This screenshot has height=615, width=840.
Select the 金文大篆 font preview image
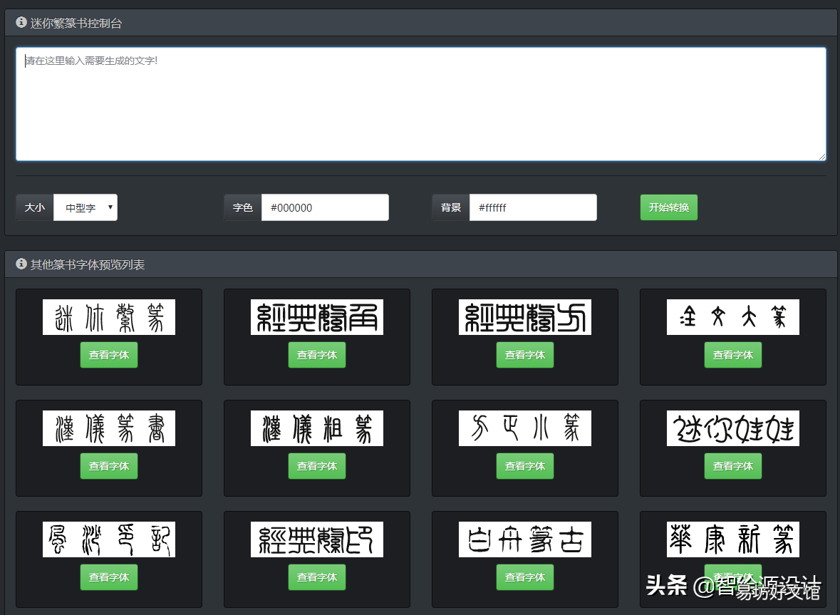tap(733, 317)
